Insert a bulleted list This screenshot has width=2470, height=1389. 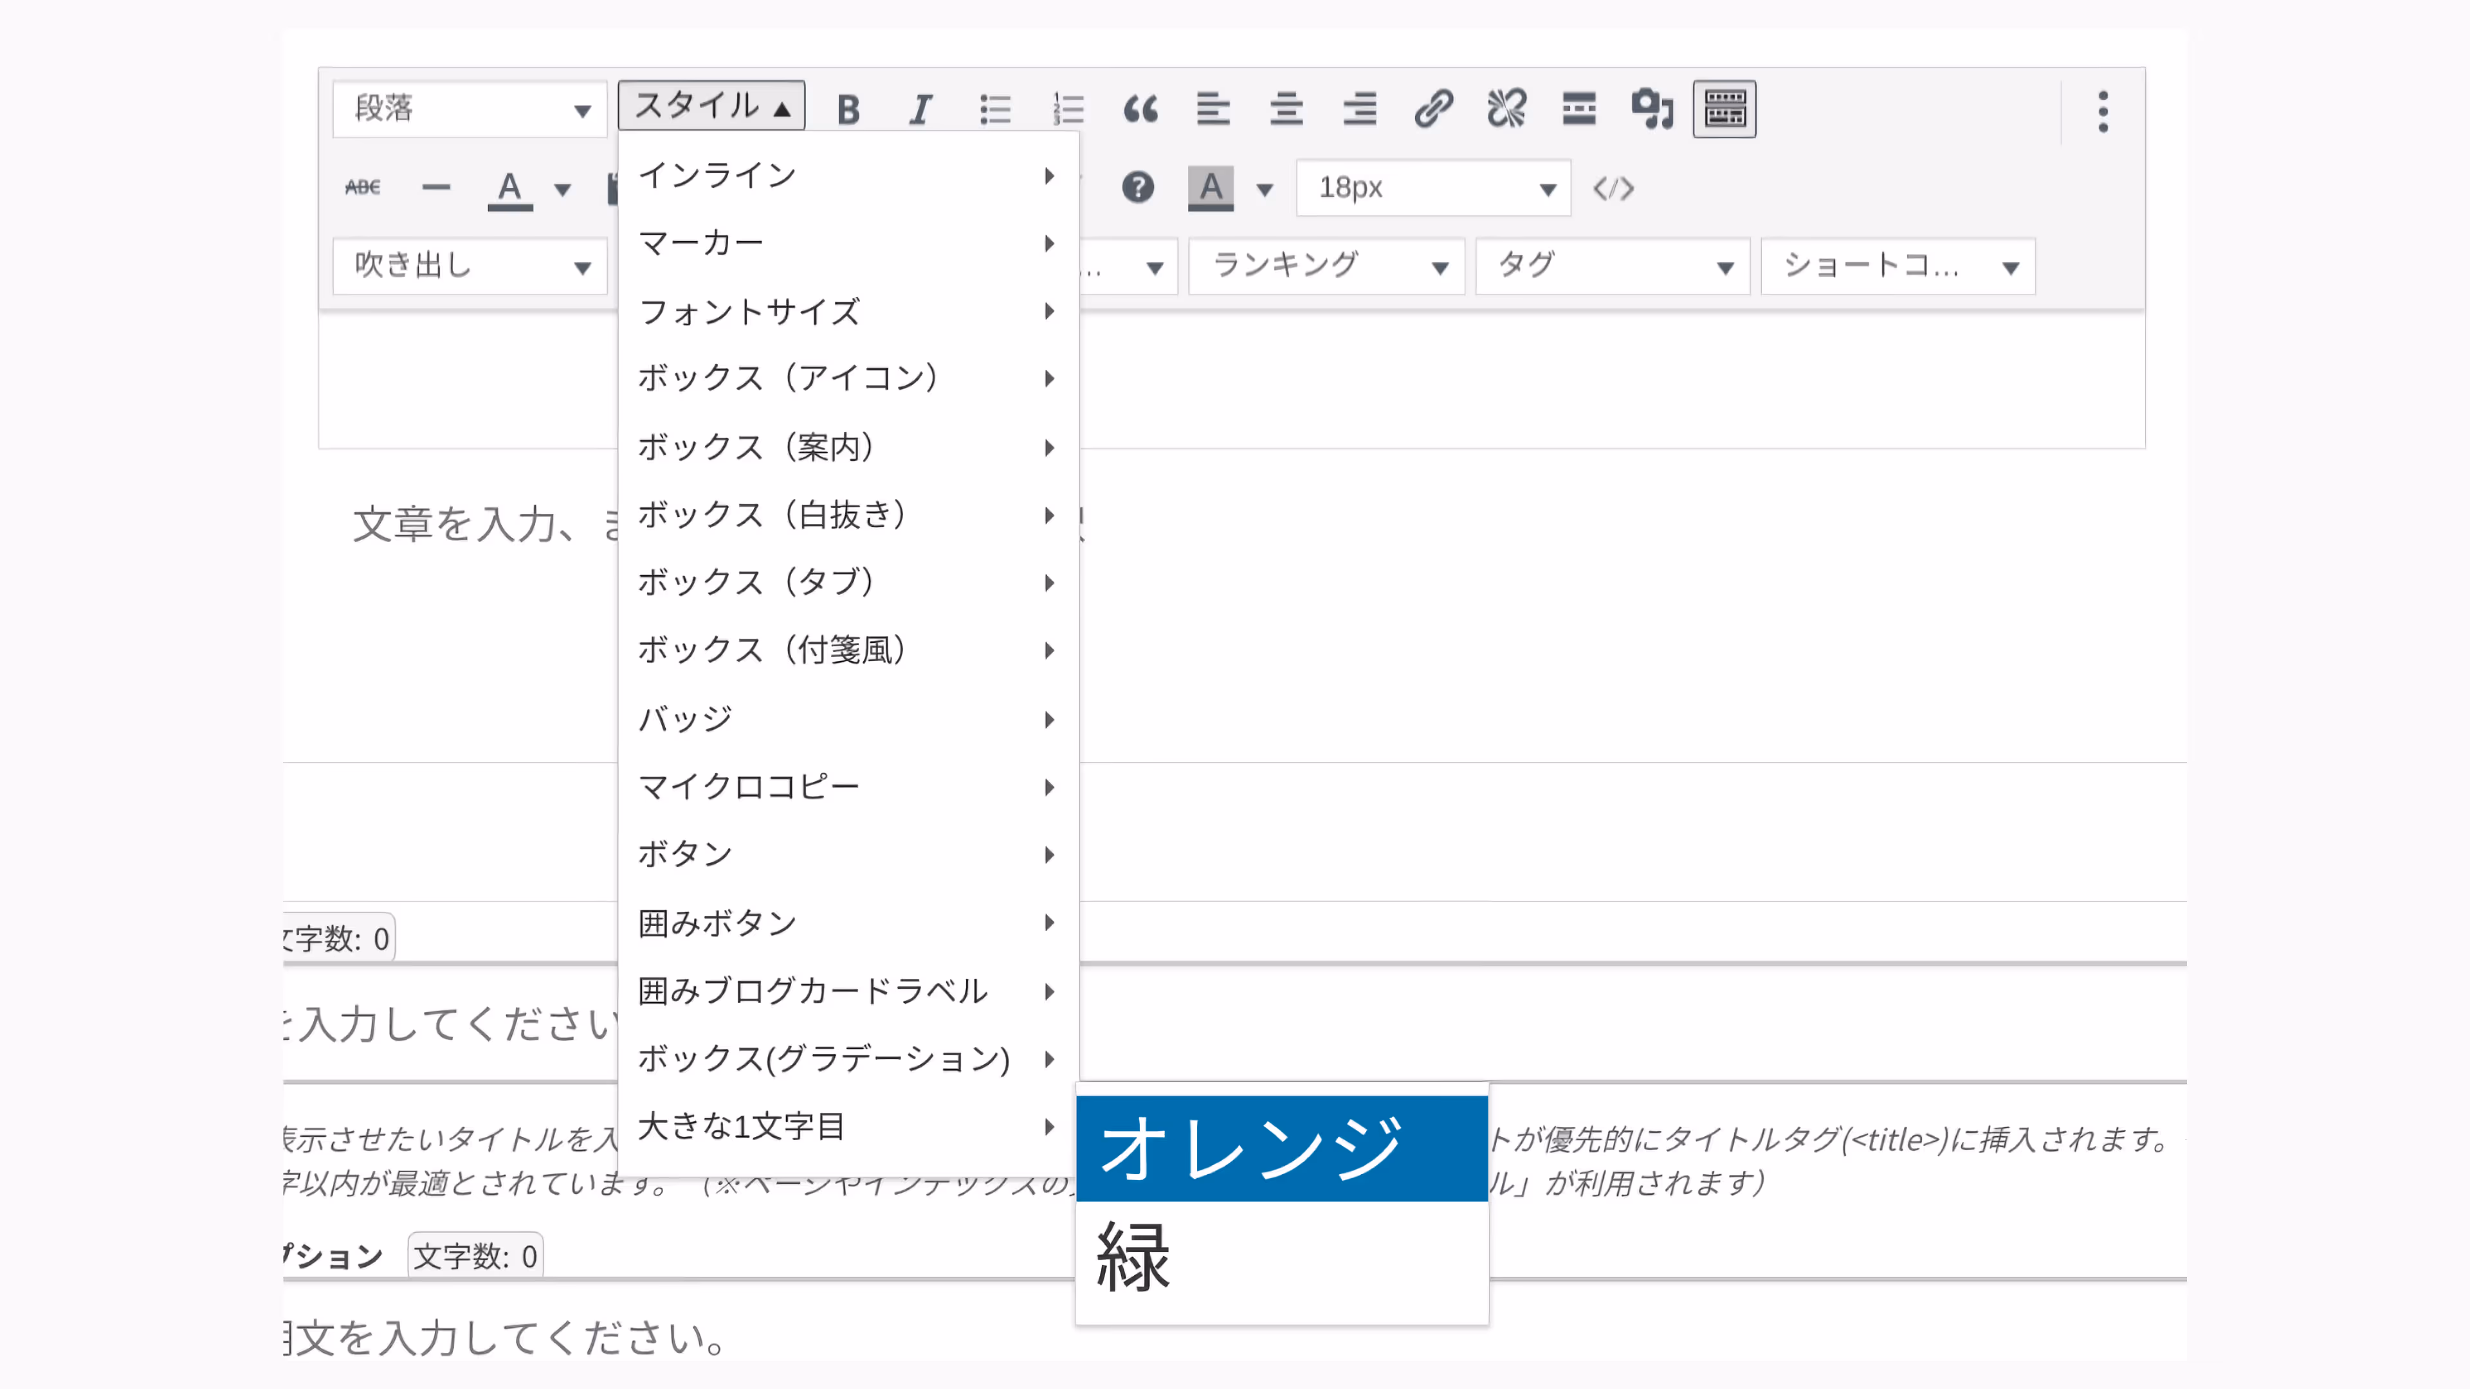[994, 109]
